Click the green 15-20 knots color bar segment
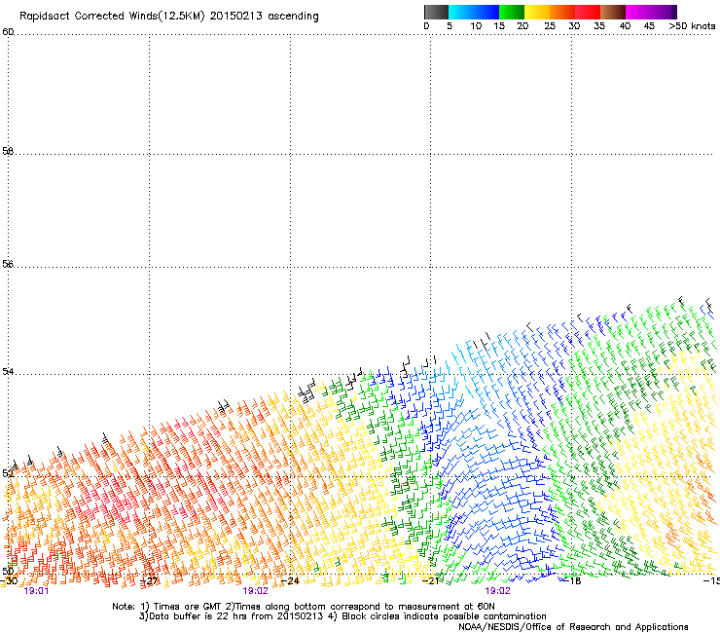This screenshot has width=720, height=633. click(512, 12)
